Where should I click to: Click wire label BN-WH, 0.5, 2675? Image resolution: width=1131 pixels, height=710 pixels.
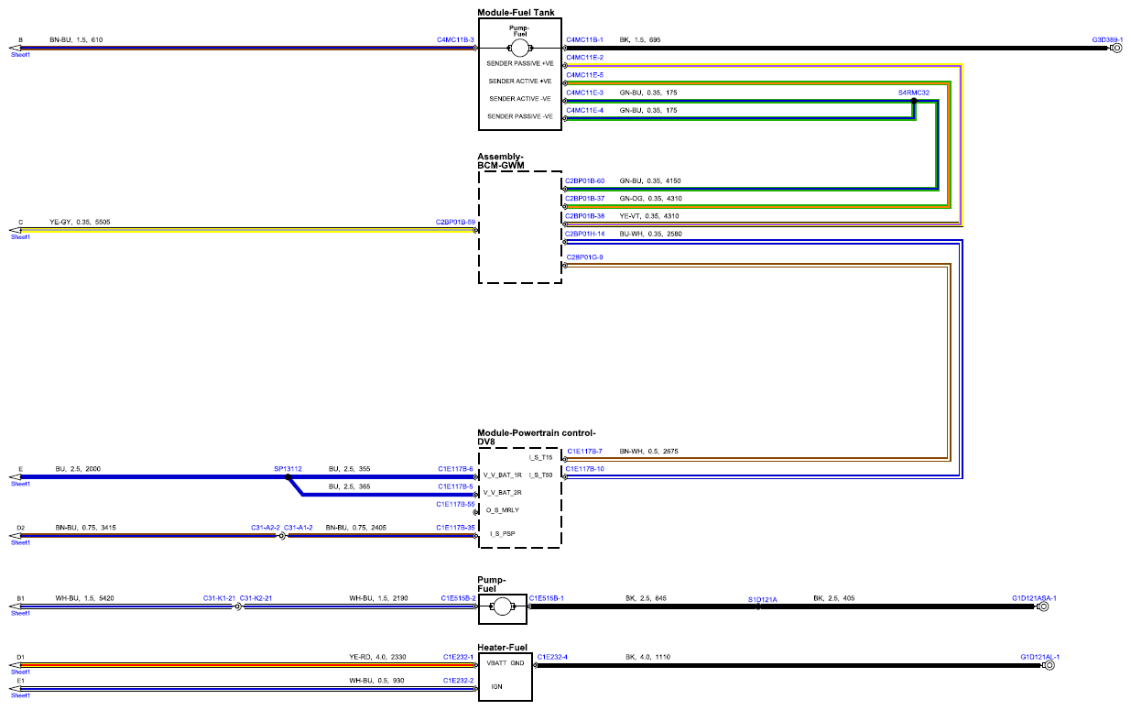click(x=649, y=451)
